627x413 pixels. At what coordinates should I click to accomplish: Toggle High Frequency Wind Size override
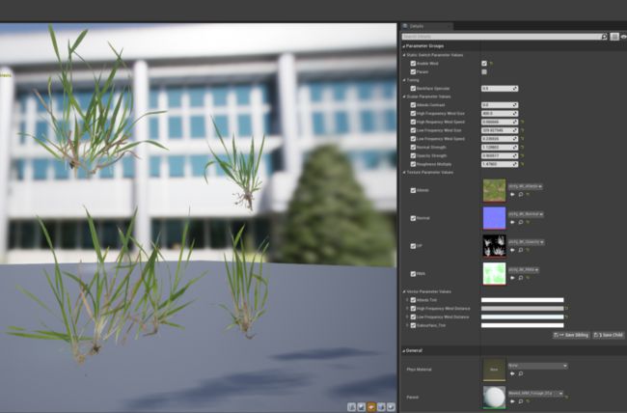click(x=413, y=113)
